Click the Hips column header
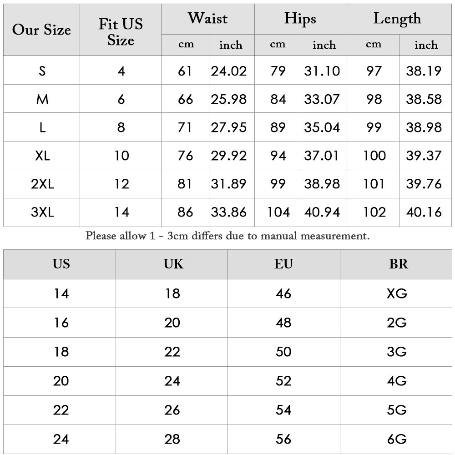Viewport: 455px width, 455px height. pyautogui.click(x=300, y=19)
